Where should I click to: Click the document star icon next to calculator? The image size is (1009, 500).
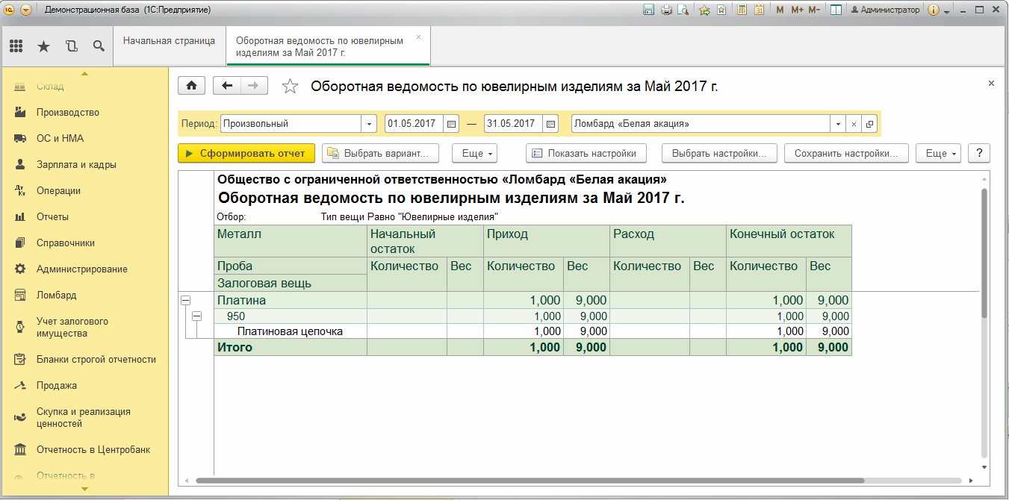tap(721, 10)
